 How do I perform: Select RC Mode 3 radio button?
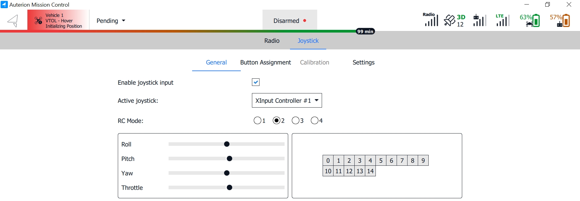295,121
